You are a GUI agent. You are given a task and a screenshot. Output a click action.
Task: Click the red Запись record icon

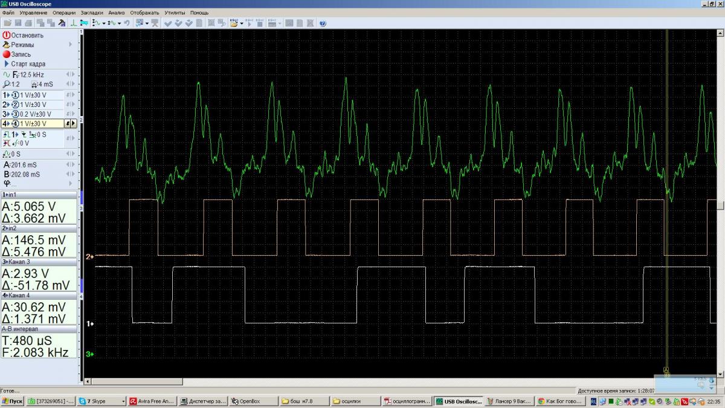pos(7,54)
